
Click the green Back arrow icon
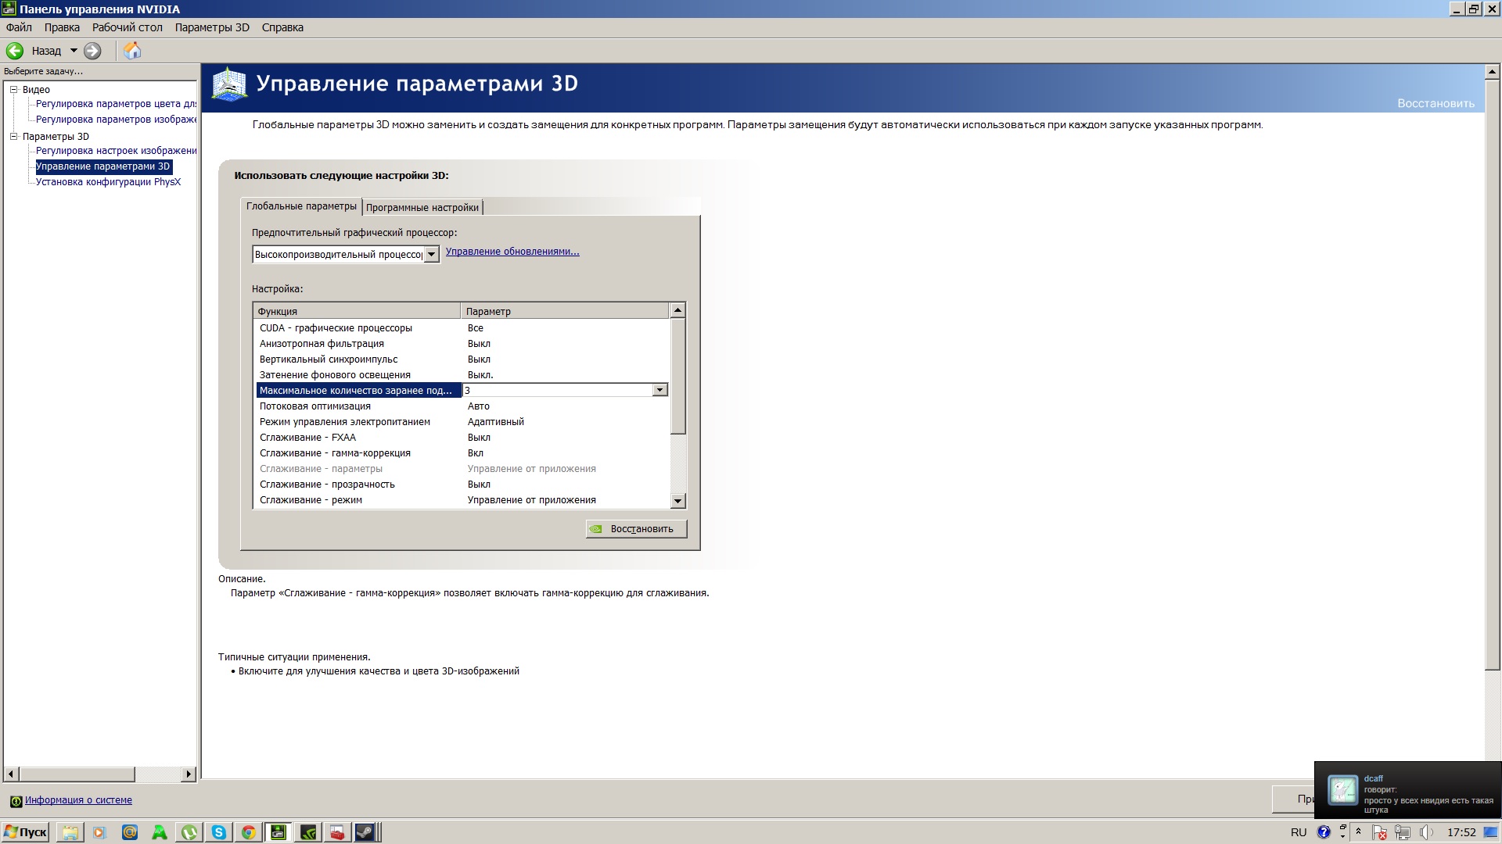pos(15,51)
